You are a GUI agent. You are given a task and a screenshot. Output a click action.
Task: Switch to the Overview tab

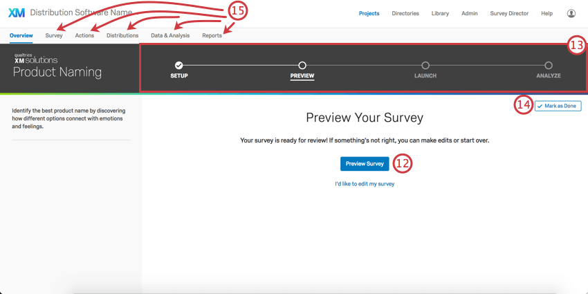[21, 35]
